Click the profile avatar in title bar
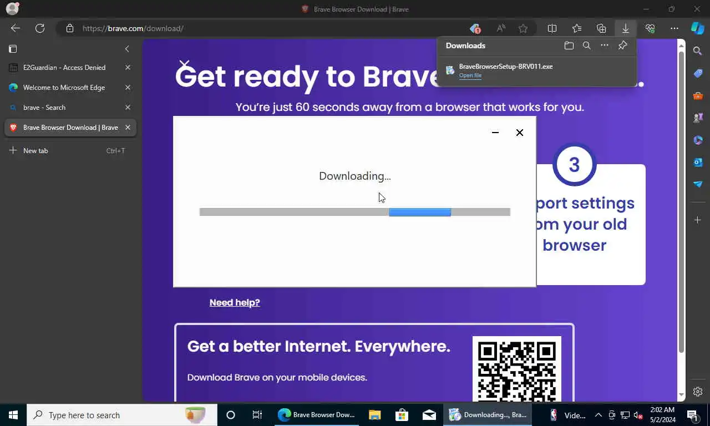 pos(12,9)
